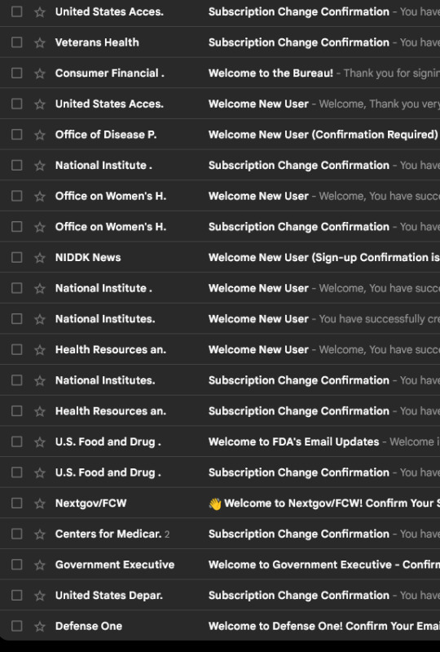The width and height of the screenshot is (440, 652).
Task: Star National Institute . Subscription Change Confirmation email
Action: pyautogui.click(x=40, y=166)
